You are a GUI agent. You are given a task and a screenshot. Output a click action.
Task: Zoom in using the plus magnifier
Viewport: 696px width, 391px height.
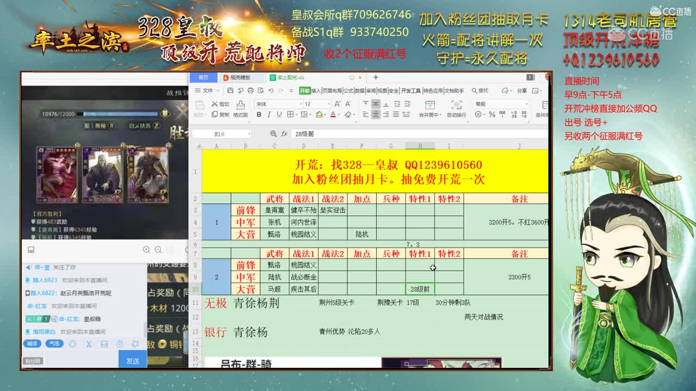click(x=146, y=250)
